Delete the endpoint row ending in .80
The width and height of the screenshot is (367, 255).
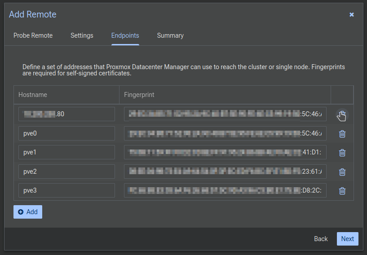click(x=342, y=114)
